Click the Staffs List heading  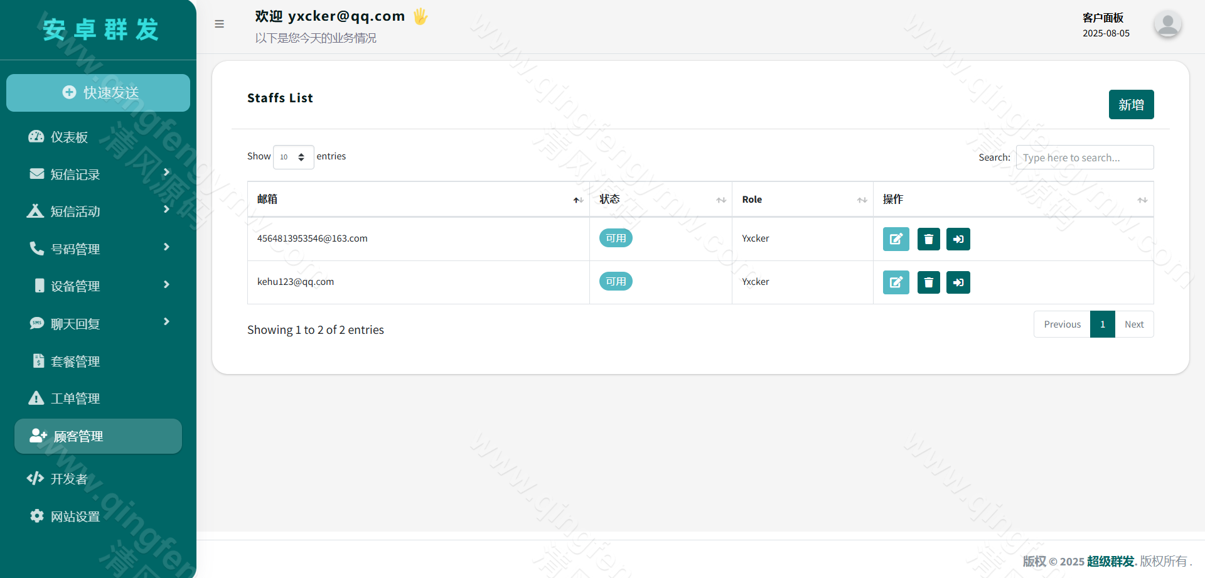pyautogui.click(x=280, y=98)
